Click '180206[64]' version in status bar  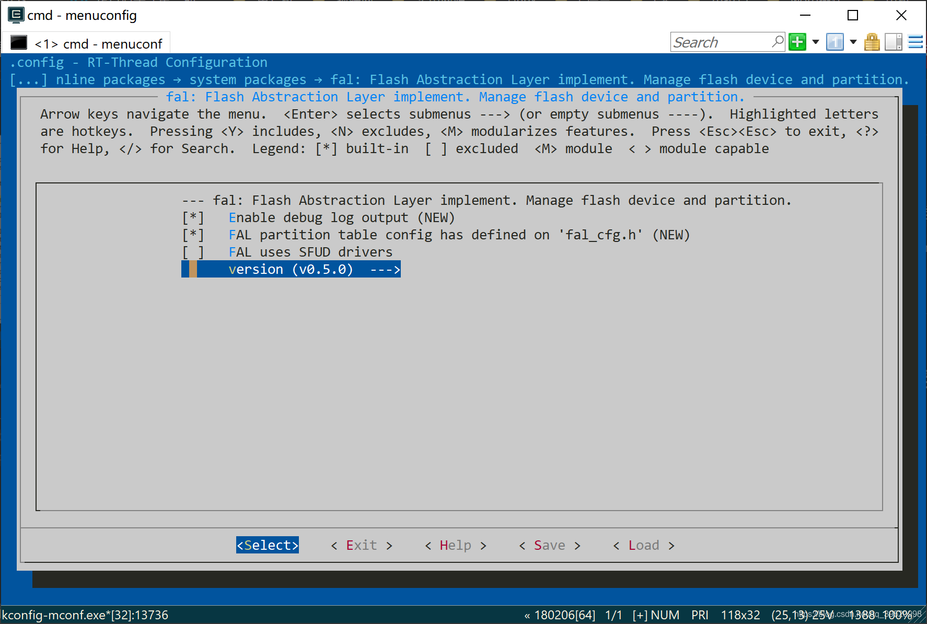(565, 615)
